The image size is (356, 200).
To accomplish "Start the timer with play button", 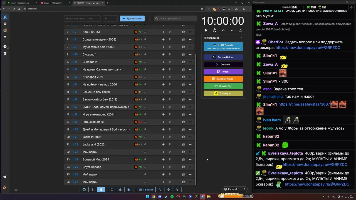I will point(206,30).
